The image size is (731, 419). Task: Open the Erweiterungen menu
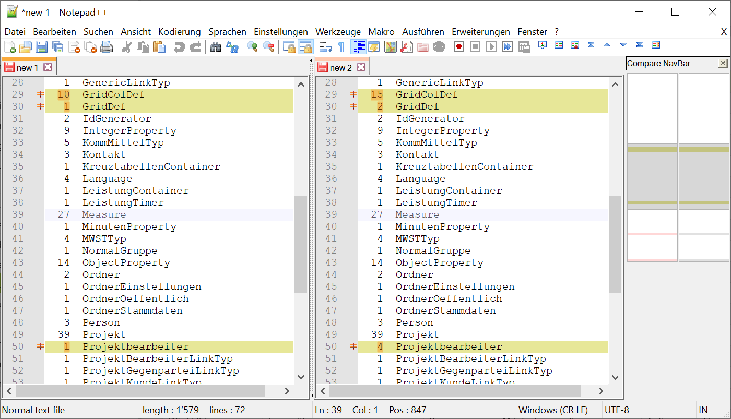[x=480, y=32]
